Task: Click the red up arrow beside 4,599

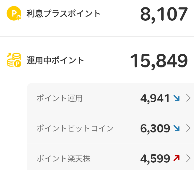Action: click(x=176, y=158)
